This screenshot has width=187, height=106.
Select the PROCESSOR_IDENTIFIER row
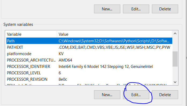[89, 67]
